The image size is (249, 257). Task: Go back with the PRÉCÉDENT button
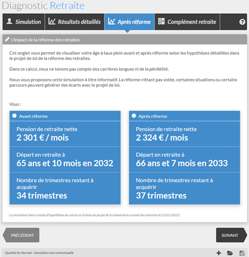tap(21, 235)
